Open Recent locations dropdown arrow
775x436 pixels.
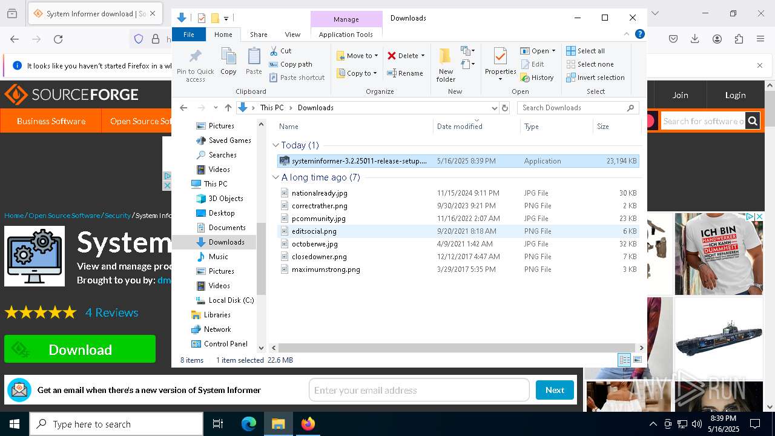(x=216, y=108)
